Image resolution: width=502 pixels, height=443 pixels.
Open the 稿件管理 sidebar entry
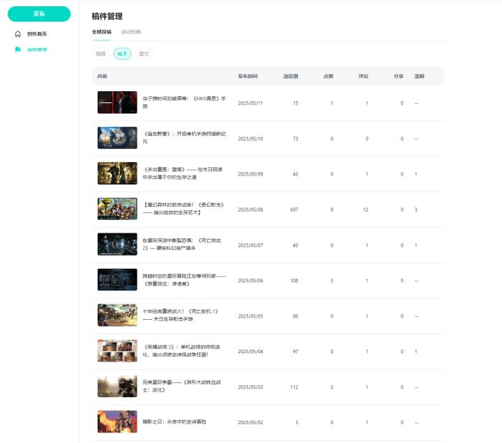37,49
